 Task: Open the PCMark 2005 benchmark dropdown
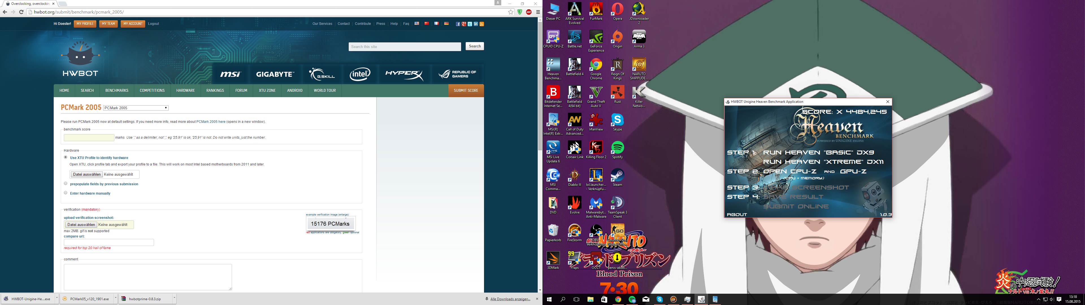click(136, 108)
